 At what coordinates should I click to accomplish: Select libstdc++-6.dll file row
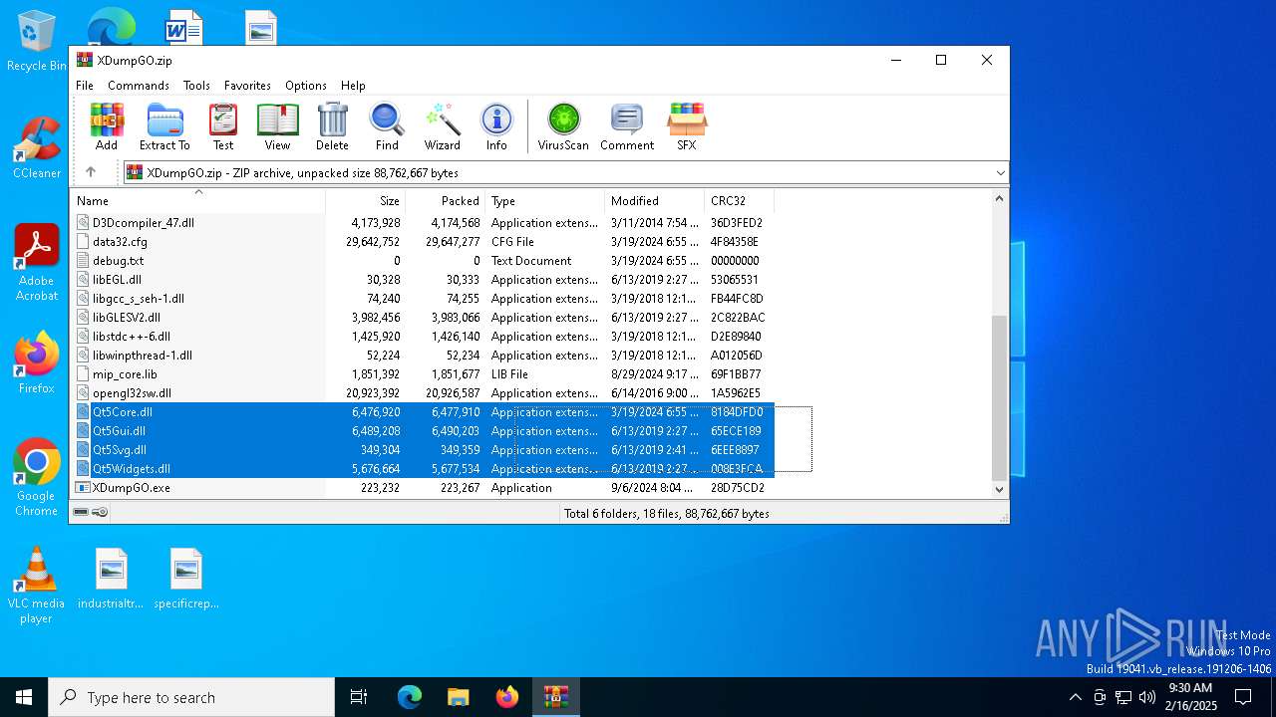[423, 337]
